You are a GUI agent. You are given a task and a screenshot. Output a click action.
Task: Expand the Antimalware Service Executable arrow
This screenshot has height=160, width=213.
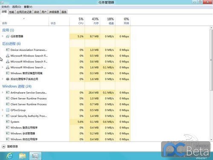(3, 93)
